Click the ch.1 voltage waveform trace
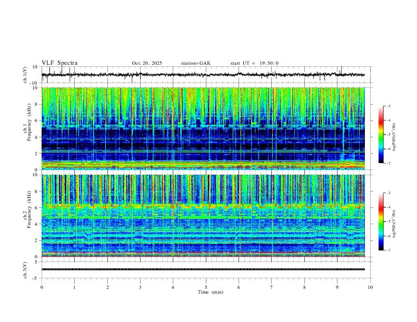This screenshot has height=322, width=417. click(203, 75)
